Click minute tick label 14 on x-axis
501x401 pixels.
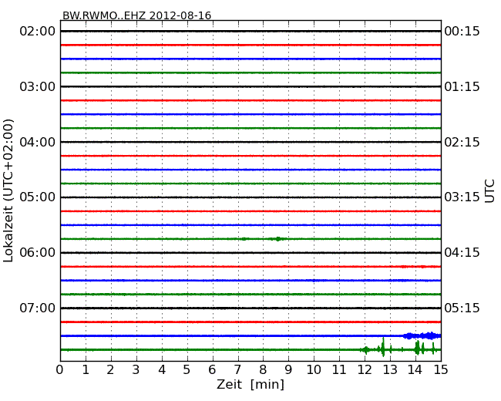point(415,370)
